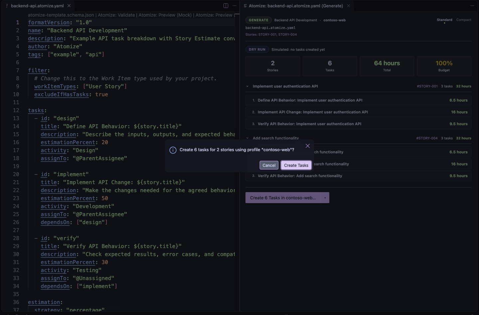Click the estimation key on line 36
This screenshot has width=479, height=315.
click(x=44, y=302)
